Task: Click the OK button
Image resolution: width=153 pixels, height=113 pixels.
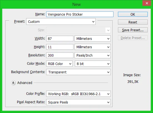Action: [x=133, y=14]
